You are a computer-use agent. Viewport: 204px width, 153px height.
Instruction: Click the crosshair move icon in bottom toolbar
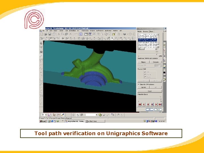point(73,115)
